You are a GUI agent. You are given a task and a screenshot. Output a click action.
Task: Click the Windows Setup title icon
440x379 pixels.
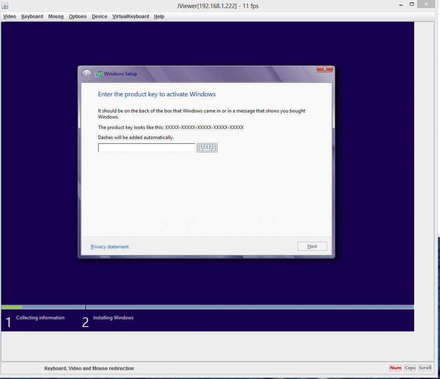click(x=98, y=74)
